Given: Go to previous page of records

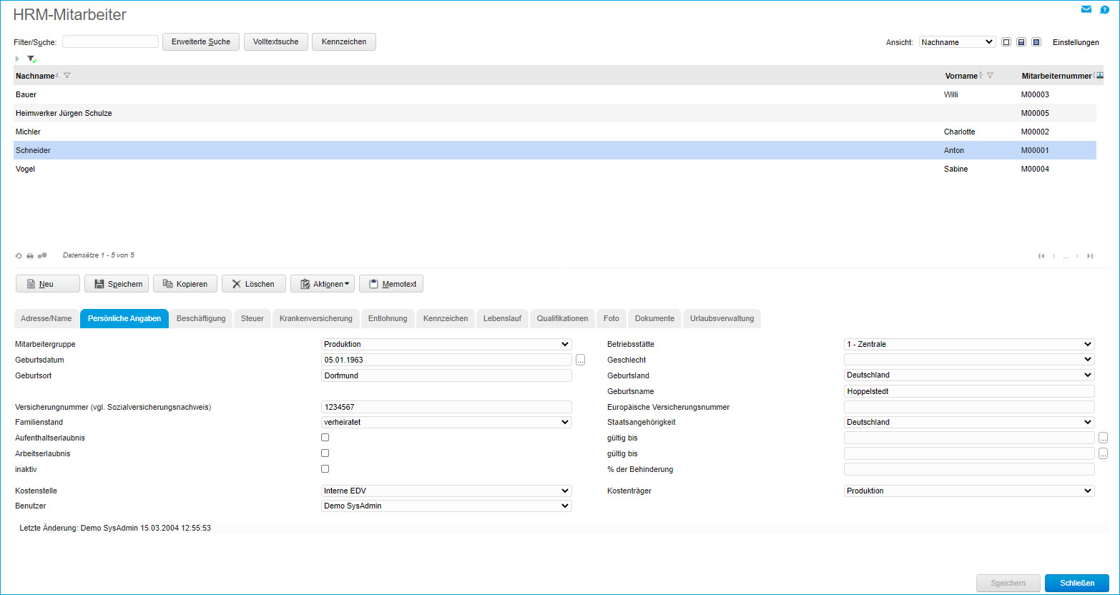Looking at the screenshot, I should tap(1054, 256).
